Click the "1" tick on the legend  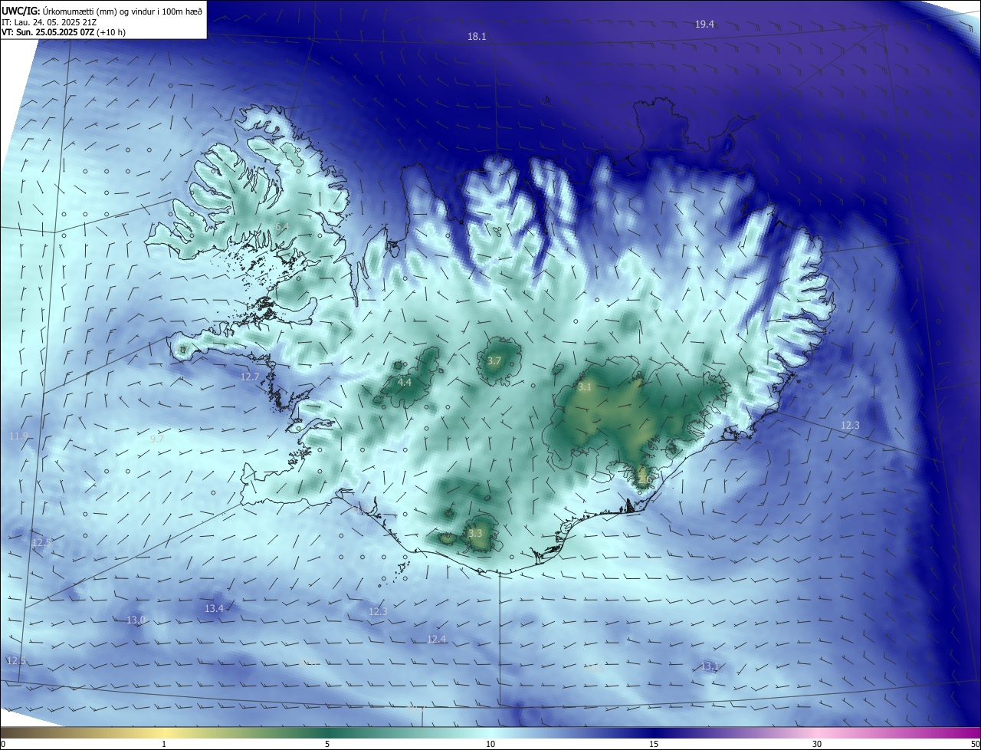[x=164, y=744]
